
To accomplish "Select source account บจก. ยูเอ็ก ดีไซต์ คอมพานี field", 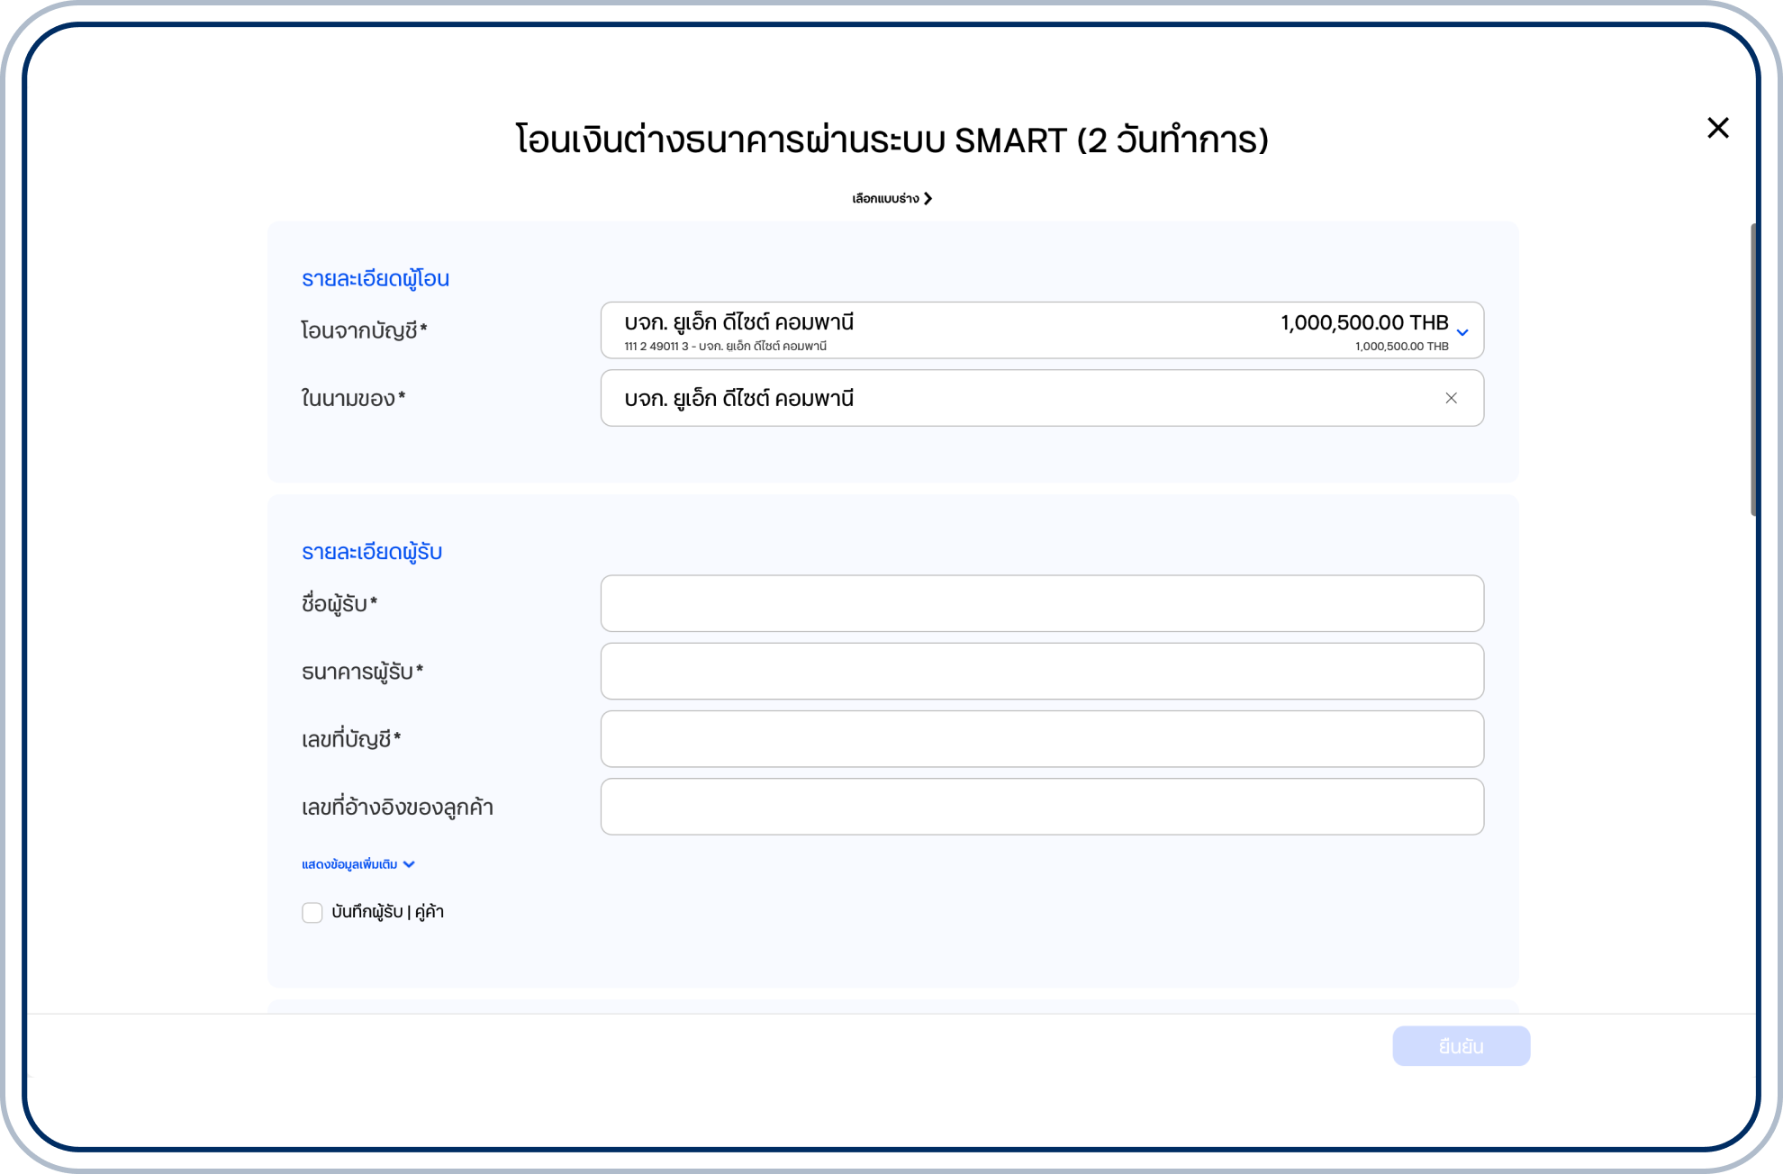I will tap(901, 330).
